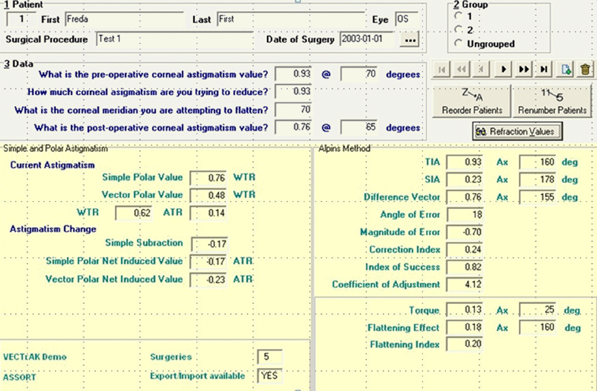The width and height of the screenshot is (597, 391).
Task: Edit pre-operative axis field 70 degrees
Action: [359, 74]
